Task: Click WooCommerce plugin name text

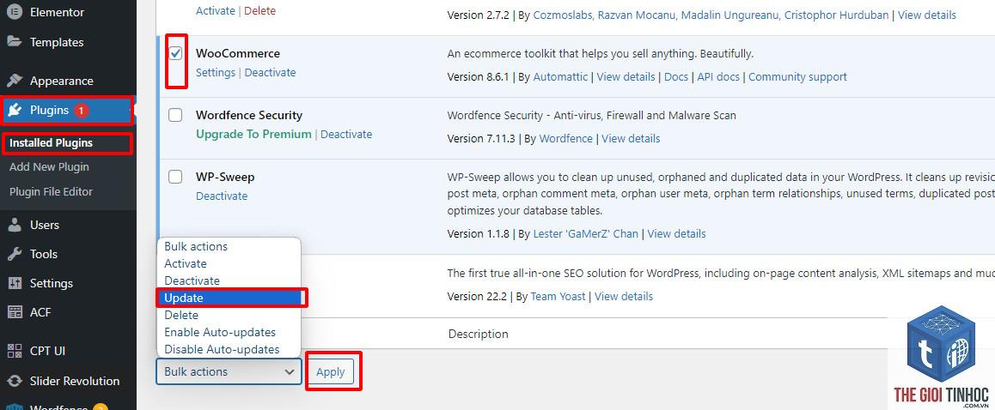Action: point(237,53)
